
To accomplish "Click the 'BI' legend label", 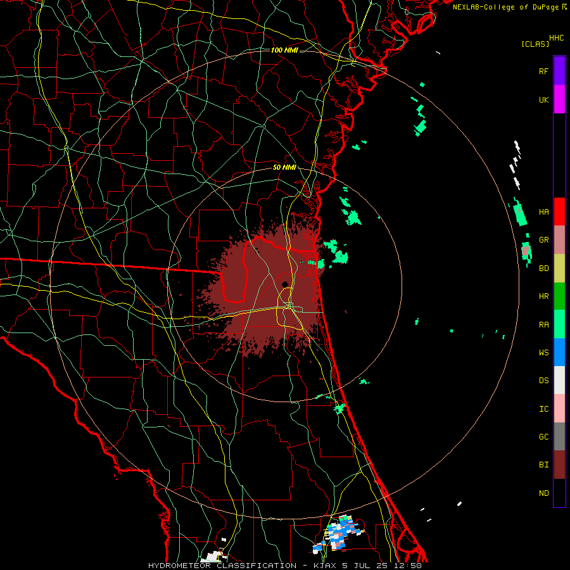I will pos(544,465).
